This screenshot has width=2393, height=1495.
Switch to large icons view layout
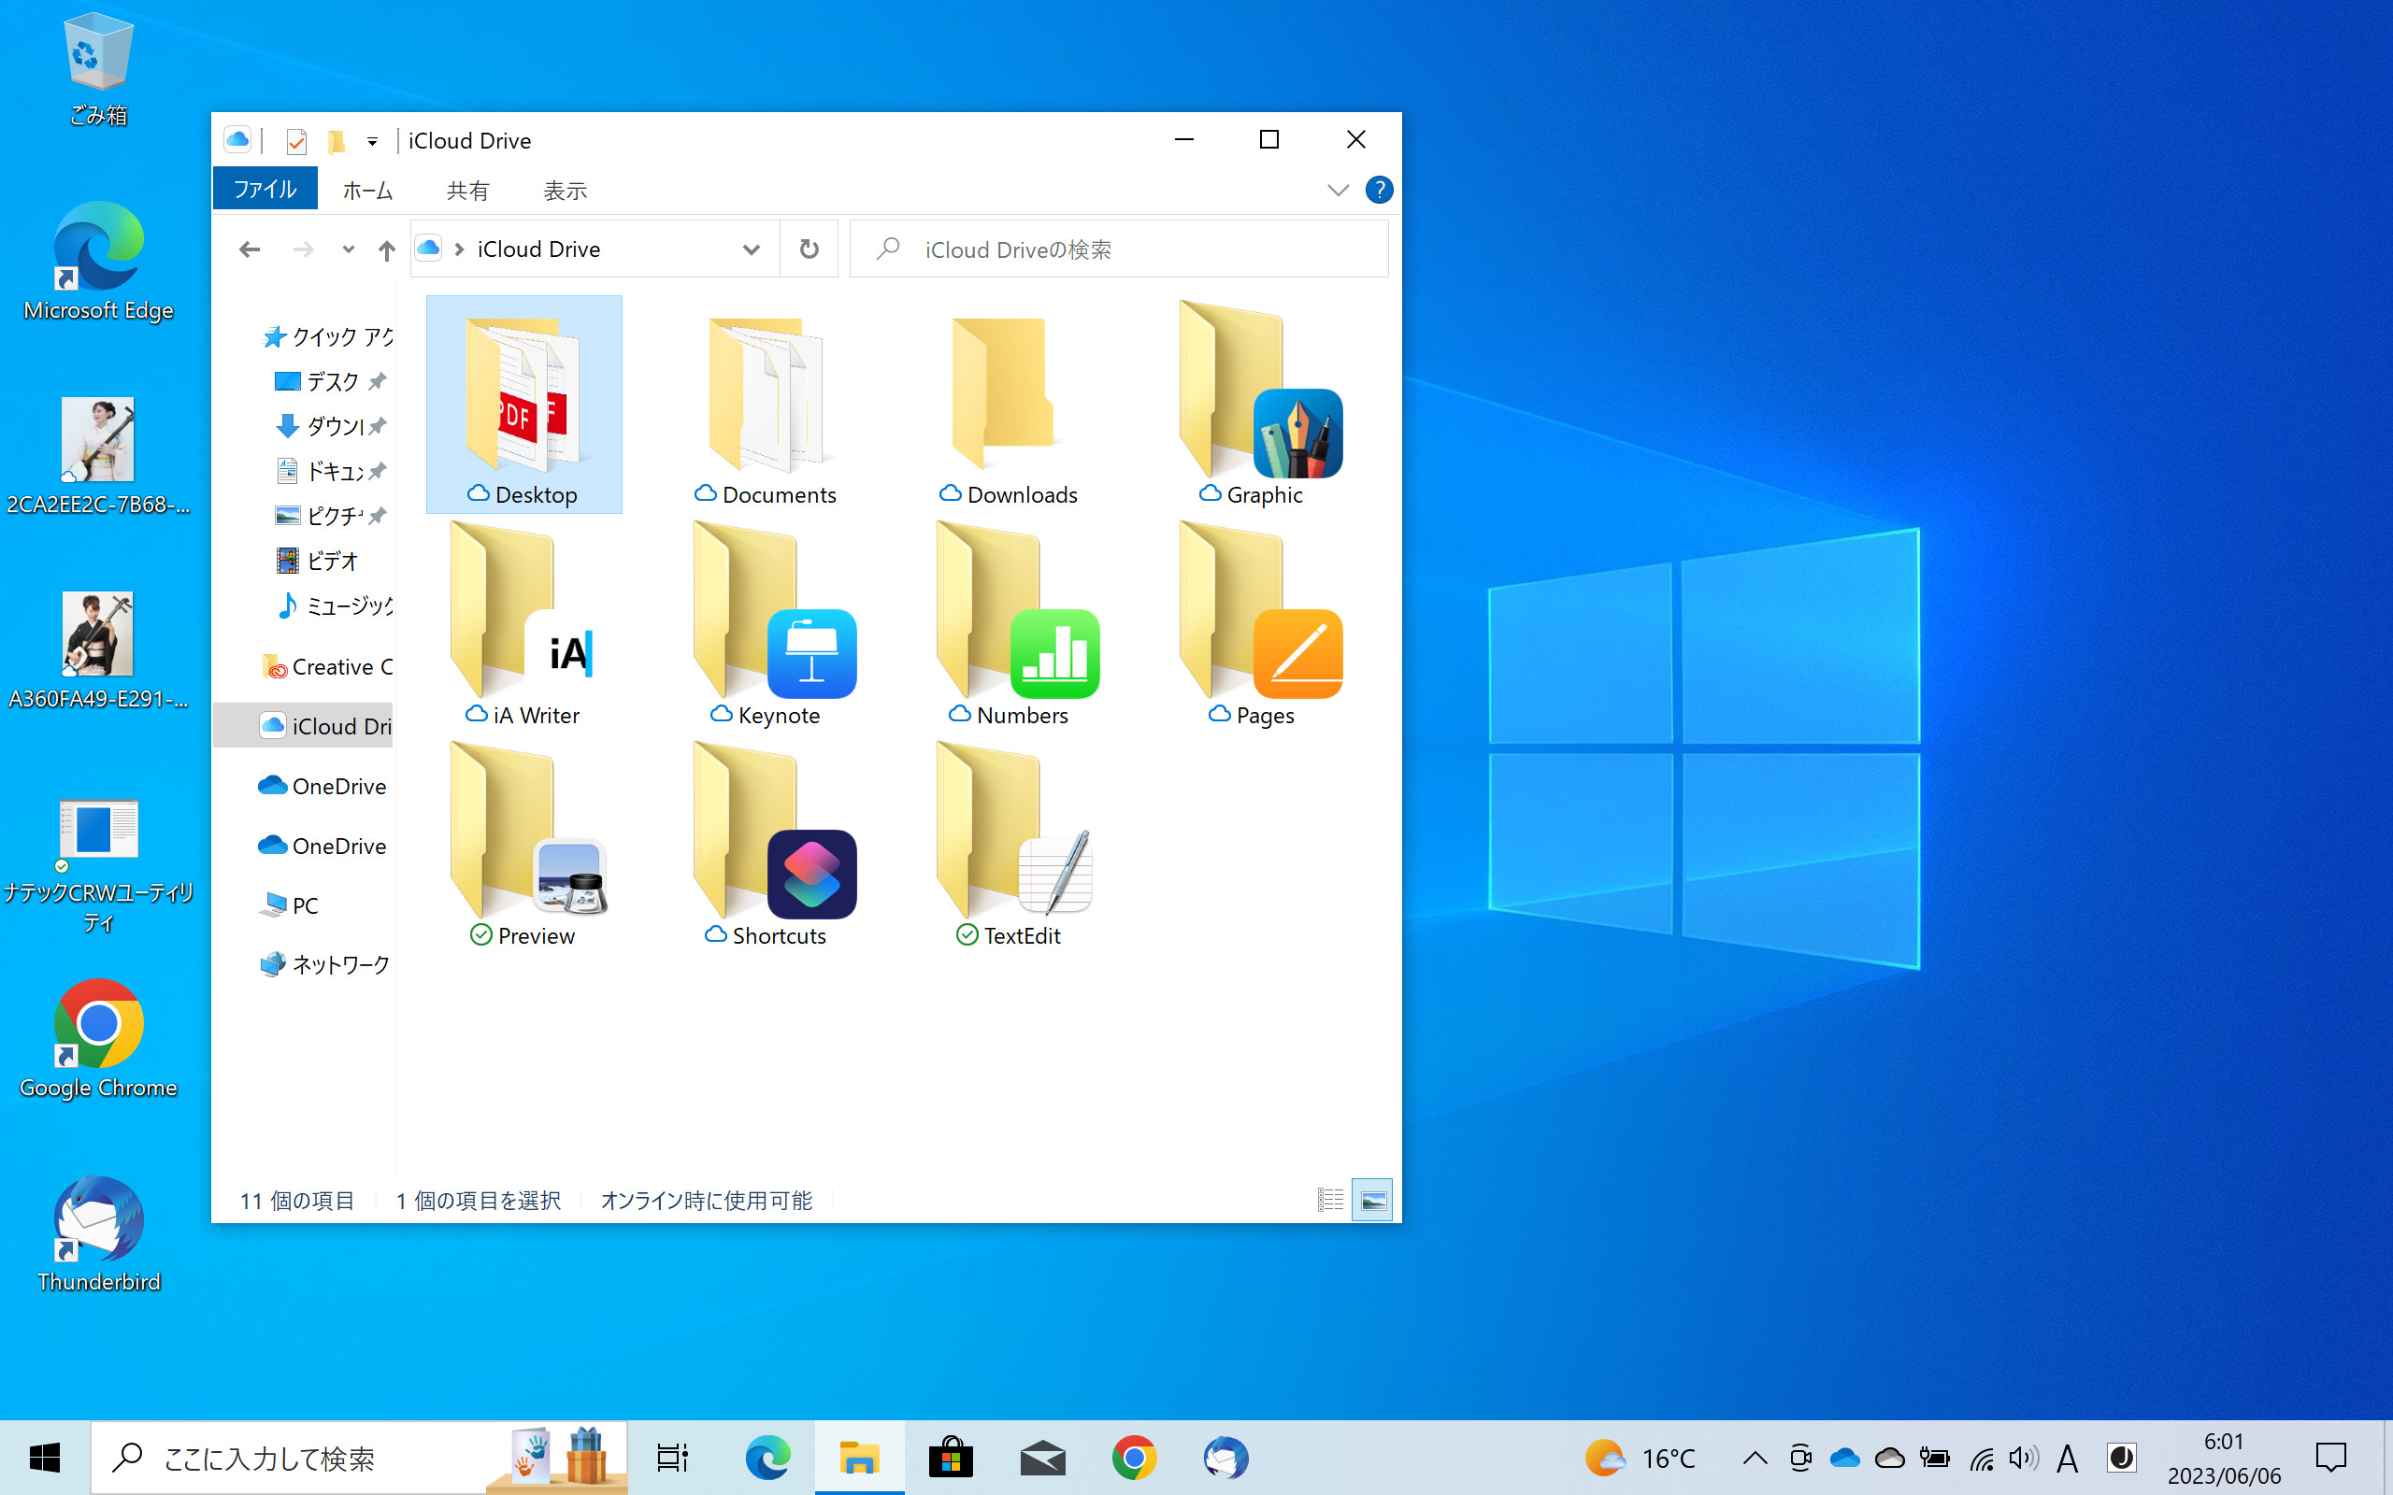(1372, 1201)
